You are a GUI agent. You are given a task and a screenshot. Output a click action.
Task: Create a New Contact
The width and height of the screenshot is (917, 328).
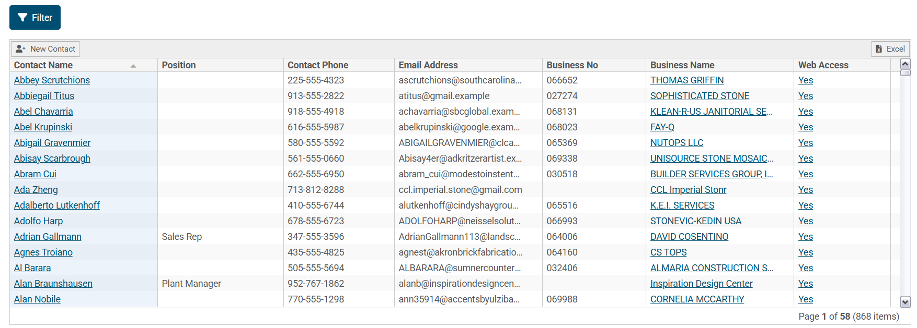[x=45, y=49]
